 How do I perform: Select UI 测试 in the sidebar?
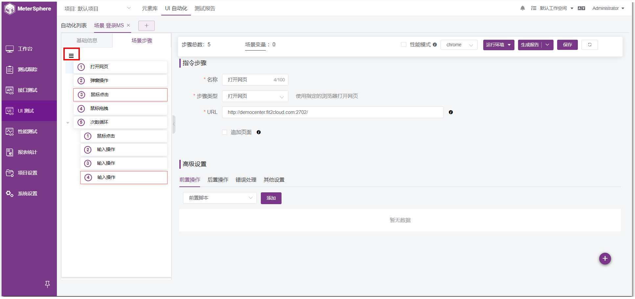(x=29, y=111)
